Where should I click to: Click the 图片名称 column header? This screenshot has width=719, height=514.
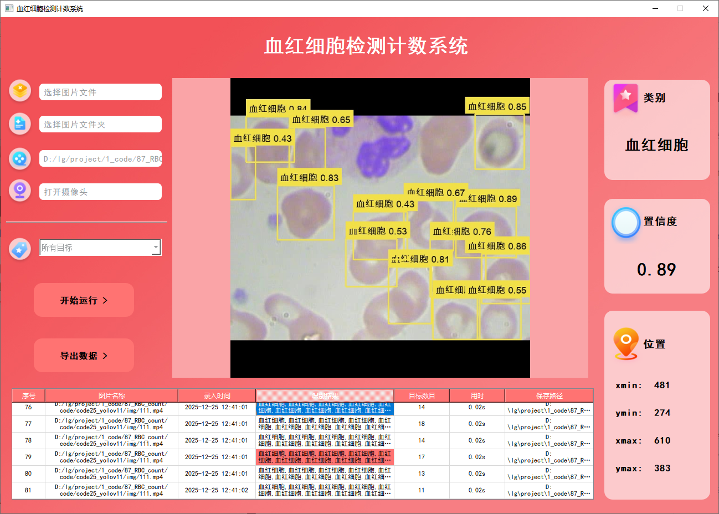click(111, 395)
